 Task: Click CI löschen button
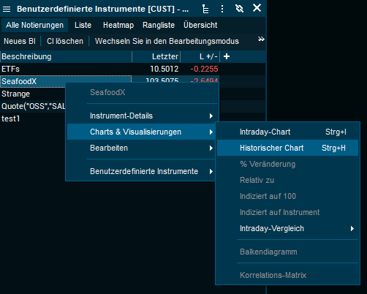[65, 41]
